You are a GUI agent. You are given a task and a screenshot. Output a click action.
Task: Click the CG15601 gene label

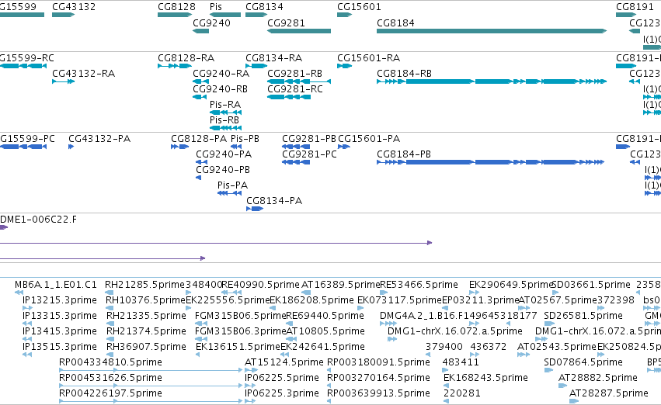(x=359, y=7)
